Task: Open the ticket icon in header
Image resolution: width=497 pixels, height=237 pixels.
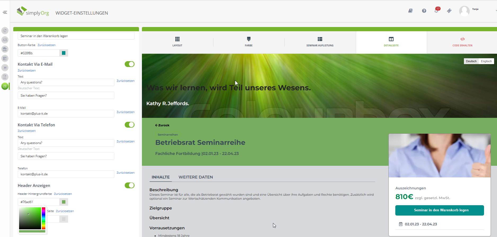Action: pos(449,11)
